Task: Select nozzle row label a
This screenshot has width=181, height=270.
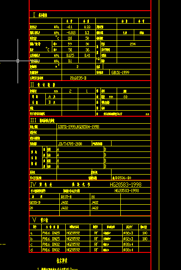Action: 31,233
